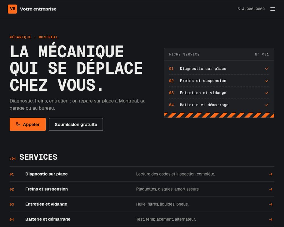Click Diagnostic sur place in the Fiche Service card
This screenshot has height=227, width=284.
coord(203,69)
